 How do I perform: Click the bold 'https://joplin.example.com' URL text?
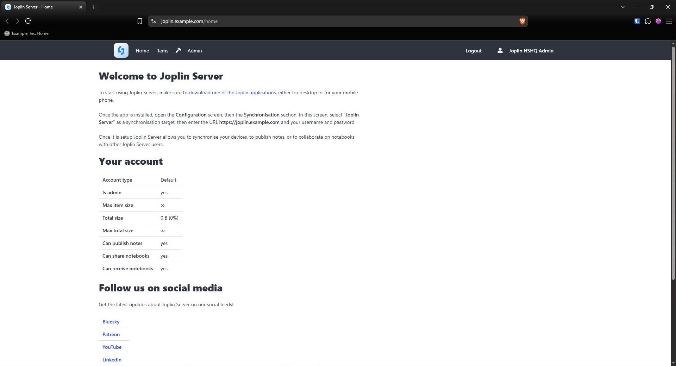pos(249,122)
